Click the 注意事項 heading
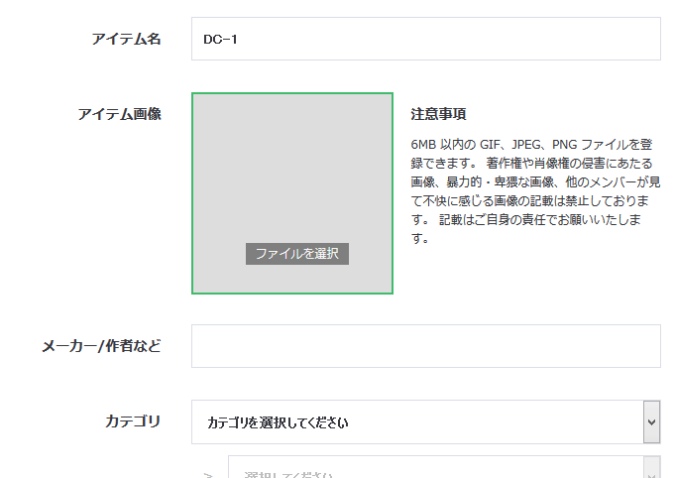 (438, 114)
